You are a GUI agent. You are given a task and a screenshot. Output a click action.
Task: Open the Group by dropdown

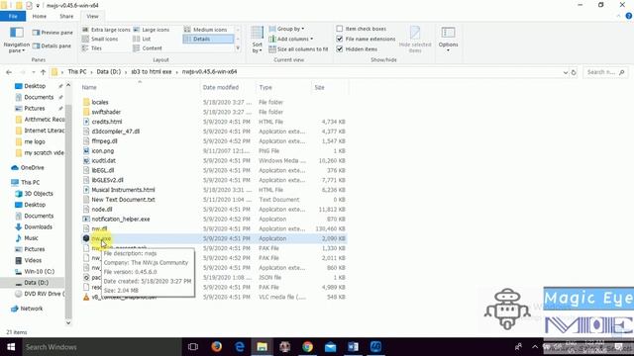pyautogui.click(x=286, y=29)
